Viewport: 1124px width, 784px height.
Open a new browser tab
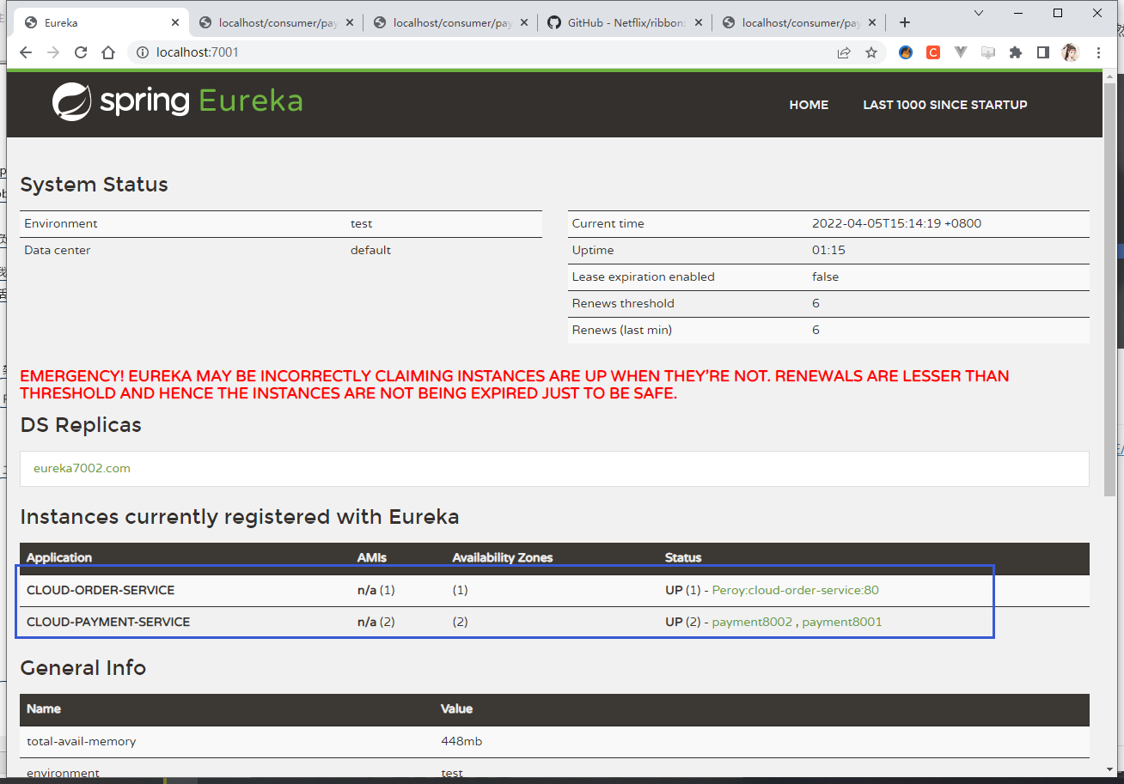[x=904, y=22]
